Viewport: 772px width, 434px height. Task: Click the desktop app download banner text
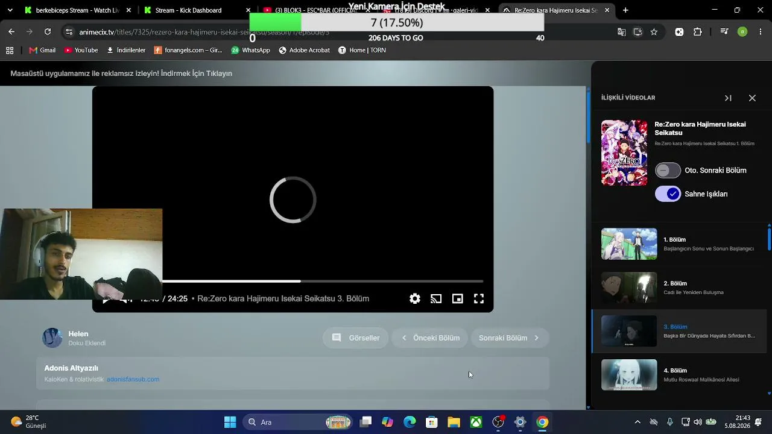[x=121, y=74]
